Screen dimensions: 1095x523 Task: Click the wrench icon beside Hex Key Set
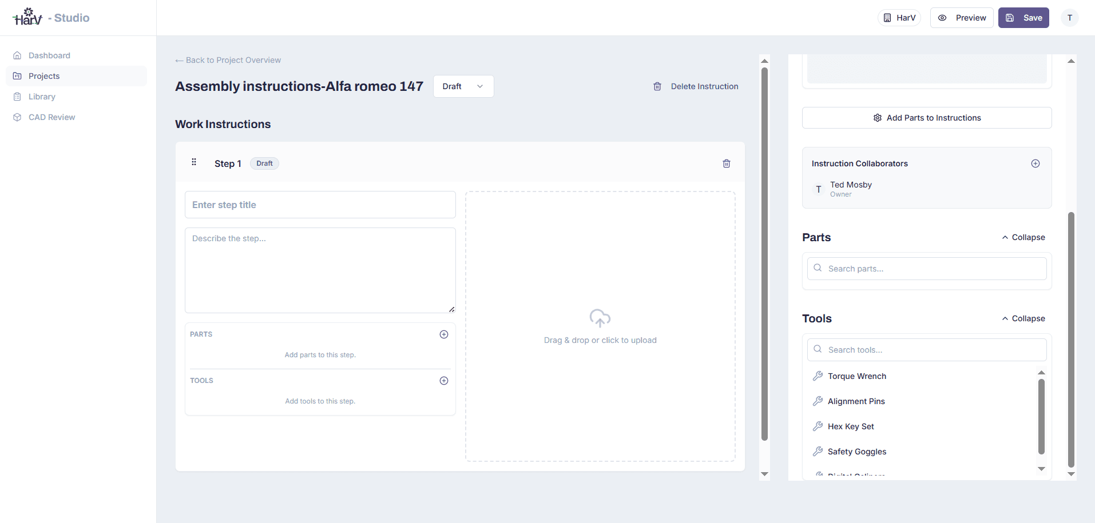pyautogui.click(x=818, y=426)
